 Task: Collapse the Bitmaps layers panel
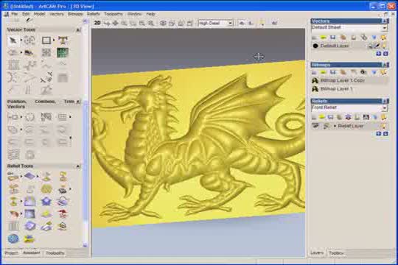click(x=385, y=65)
